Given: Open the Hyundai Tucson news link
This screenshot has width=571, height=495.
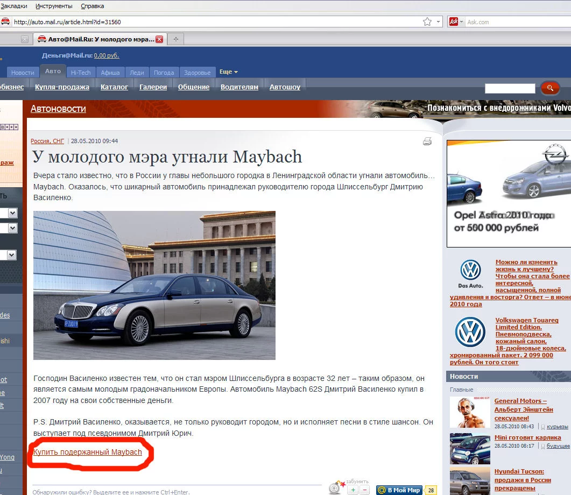Looking at the screenshot, I should point(523,480).
